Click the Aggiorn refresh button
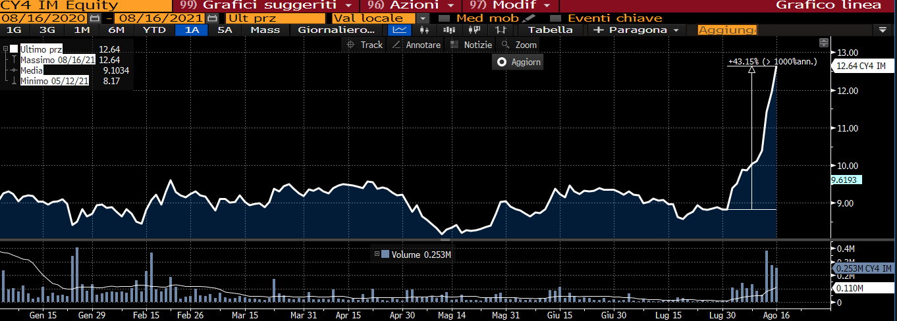Image resolution: width=897 pixels, height=321 pixels. click(x=519, y=62)
